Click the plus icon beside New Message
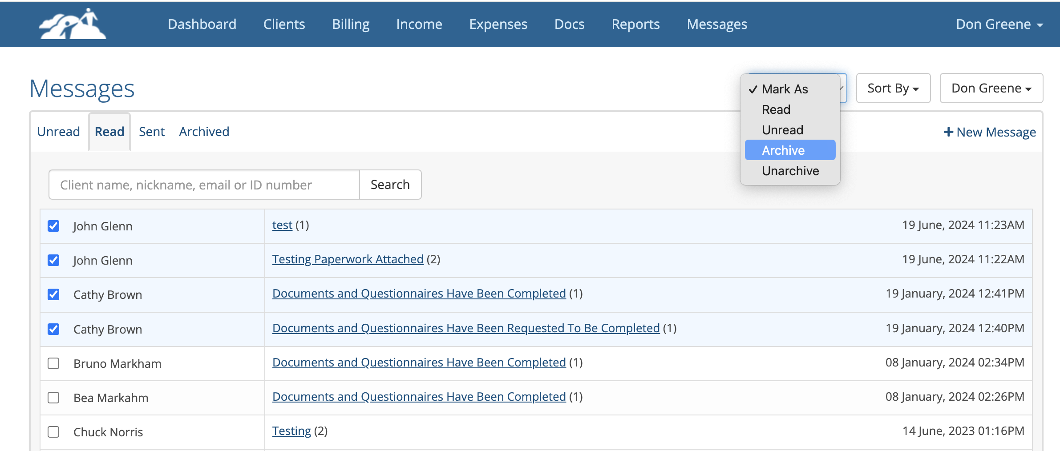Image resolution: width=1060 pixels, height=451 pixels. point(948,132)
